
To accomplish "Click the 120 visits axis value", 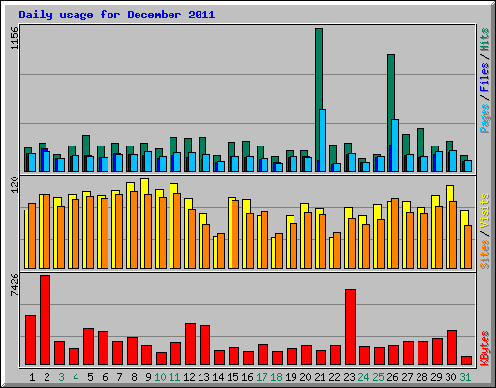I will point(15,185).
